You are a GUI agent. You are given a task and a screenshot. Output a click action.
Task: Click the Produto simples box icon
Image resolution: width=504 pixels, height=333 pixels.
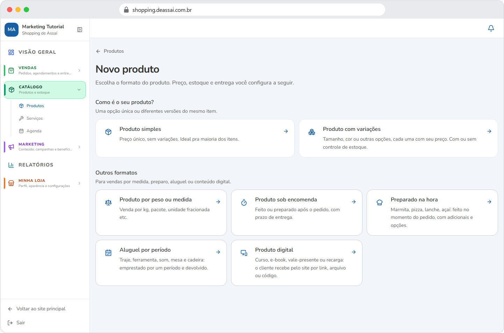(x=108, y=132)
